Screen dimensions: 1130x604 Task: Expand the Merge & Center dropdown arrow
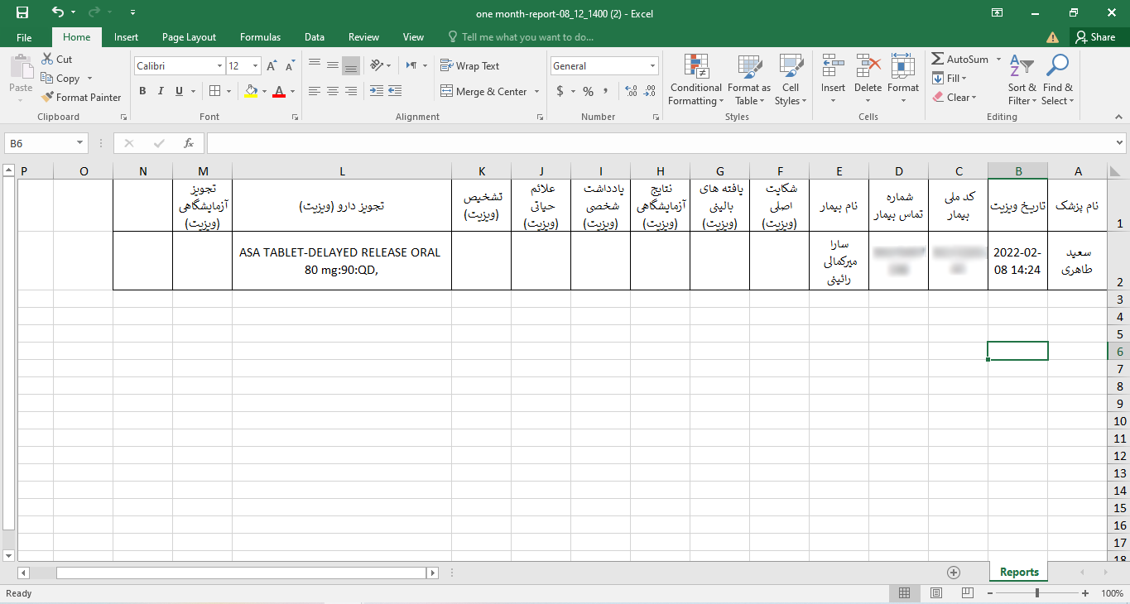pyautogui.click(x=536, y=92)
